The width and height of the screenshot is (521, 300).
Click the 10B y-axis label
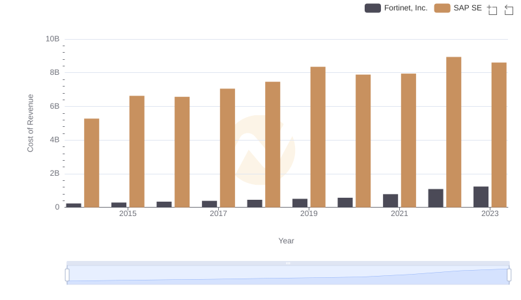53,39
